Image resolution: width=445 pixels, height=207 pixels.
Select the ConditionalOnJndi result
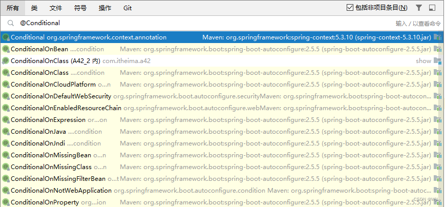tap(222, 143)
